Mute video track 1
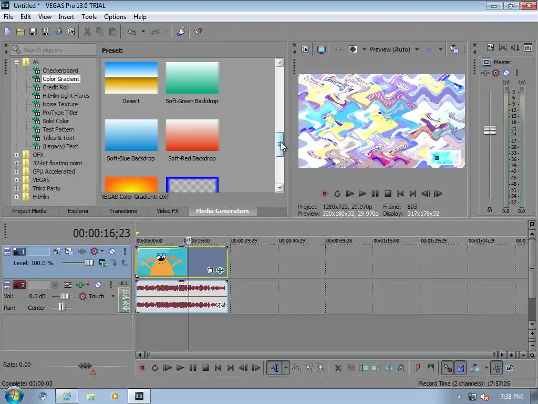 112,251
